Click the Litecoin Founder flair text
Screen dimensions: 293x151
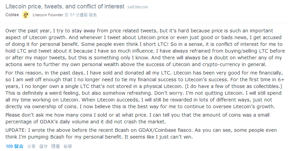point(48,15)
